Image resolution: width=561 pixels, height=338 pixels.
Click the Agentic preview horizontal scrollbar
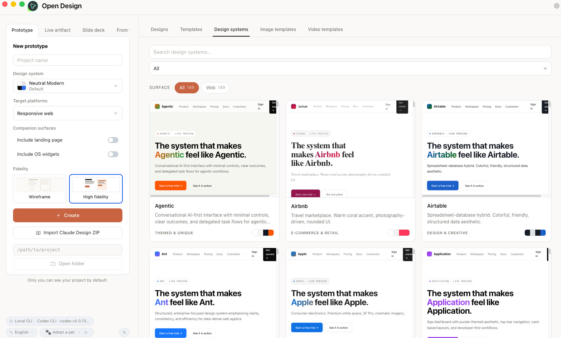pos(210,196)
